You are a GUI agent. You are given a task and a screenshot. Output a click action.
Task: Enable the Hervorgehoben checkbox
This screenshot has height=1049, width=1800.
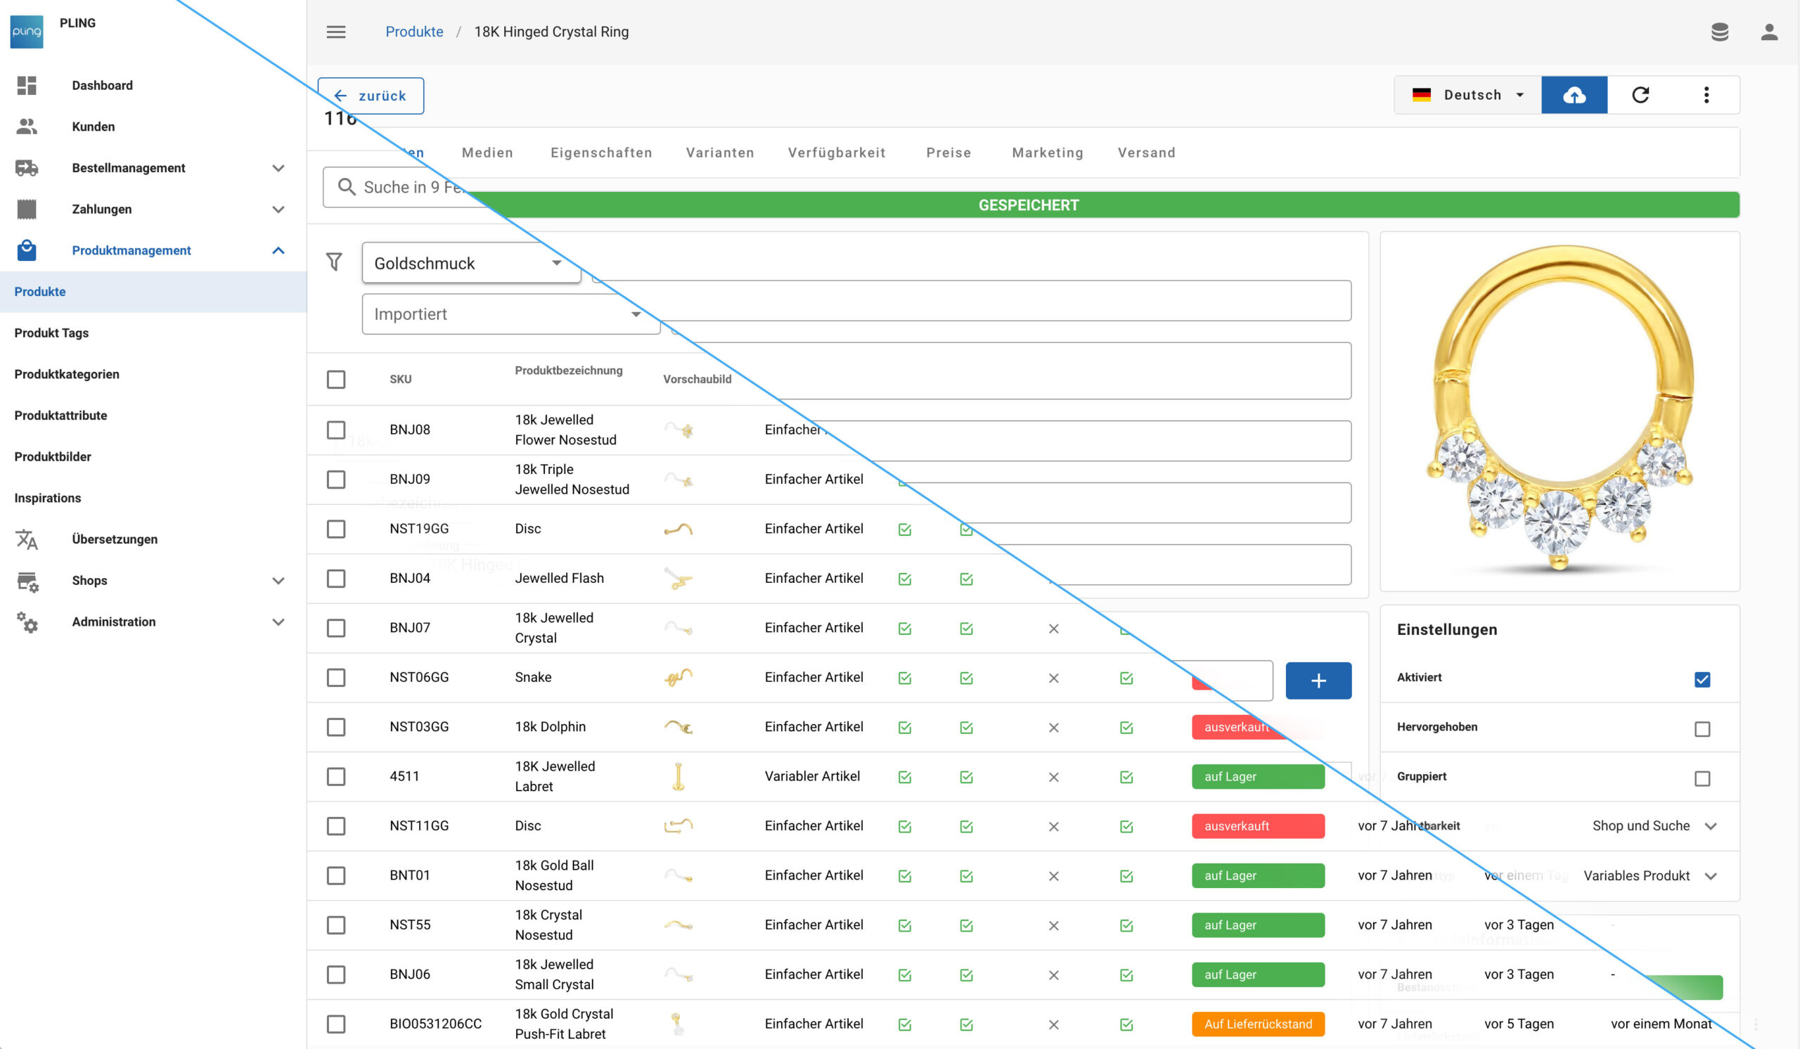coord(1702,729)
